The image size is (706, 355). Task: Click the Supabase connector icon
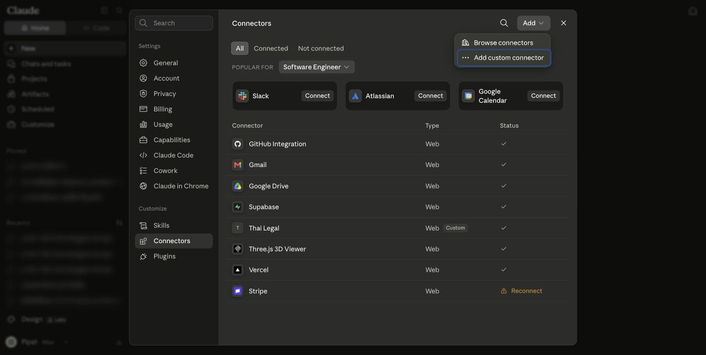(x=237, y=207)
